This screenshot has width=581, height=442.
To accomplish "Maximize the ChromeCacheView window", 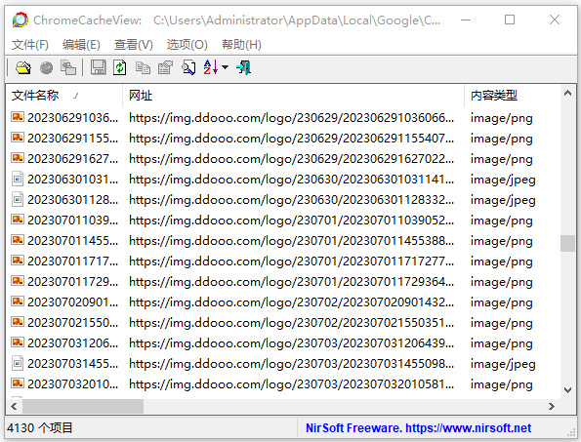I will (x=510, y=20).
